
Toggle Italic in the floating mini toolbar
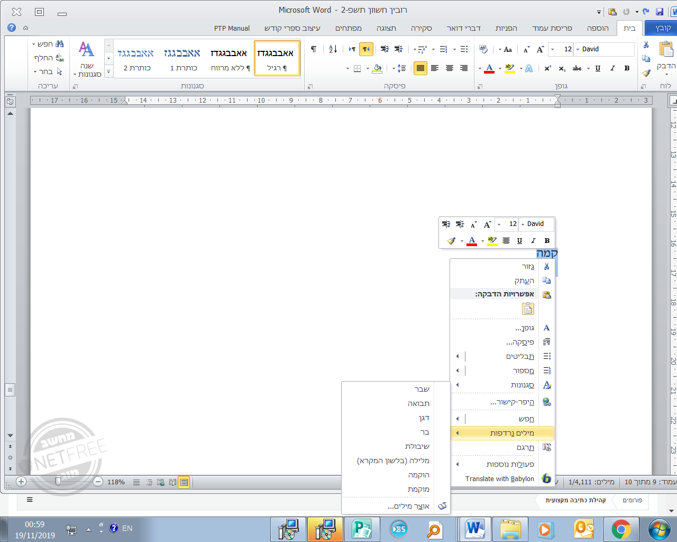tap(533, 241)
